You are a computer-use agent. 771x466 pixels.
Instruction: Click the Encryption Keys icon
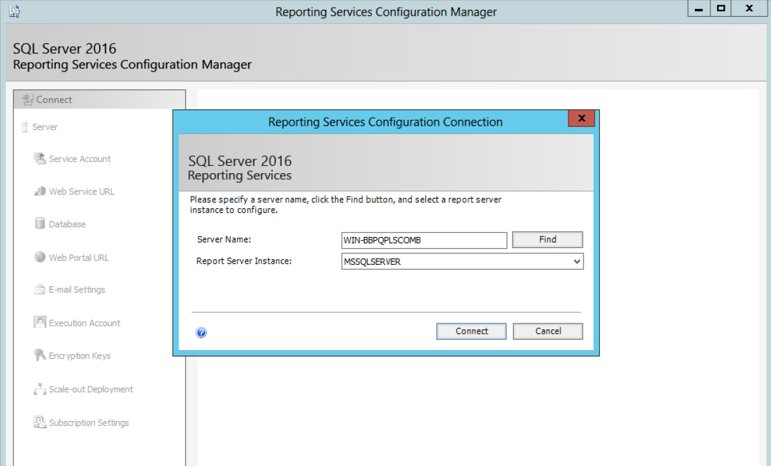click(40, 355)
